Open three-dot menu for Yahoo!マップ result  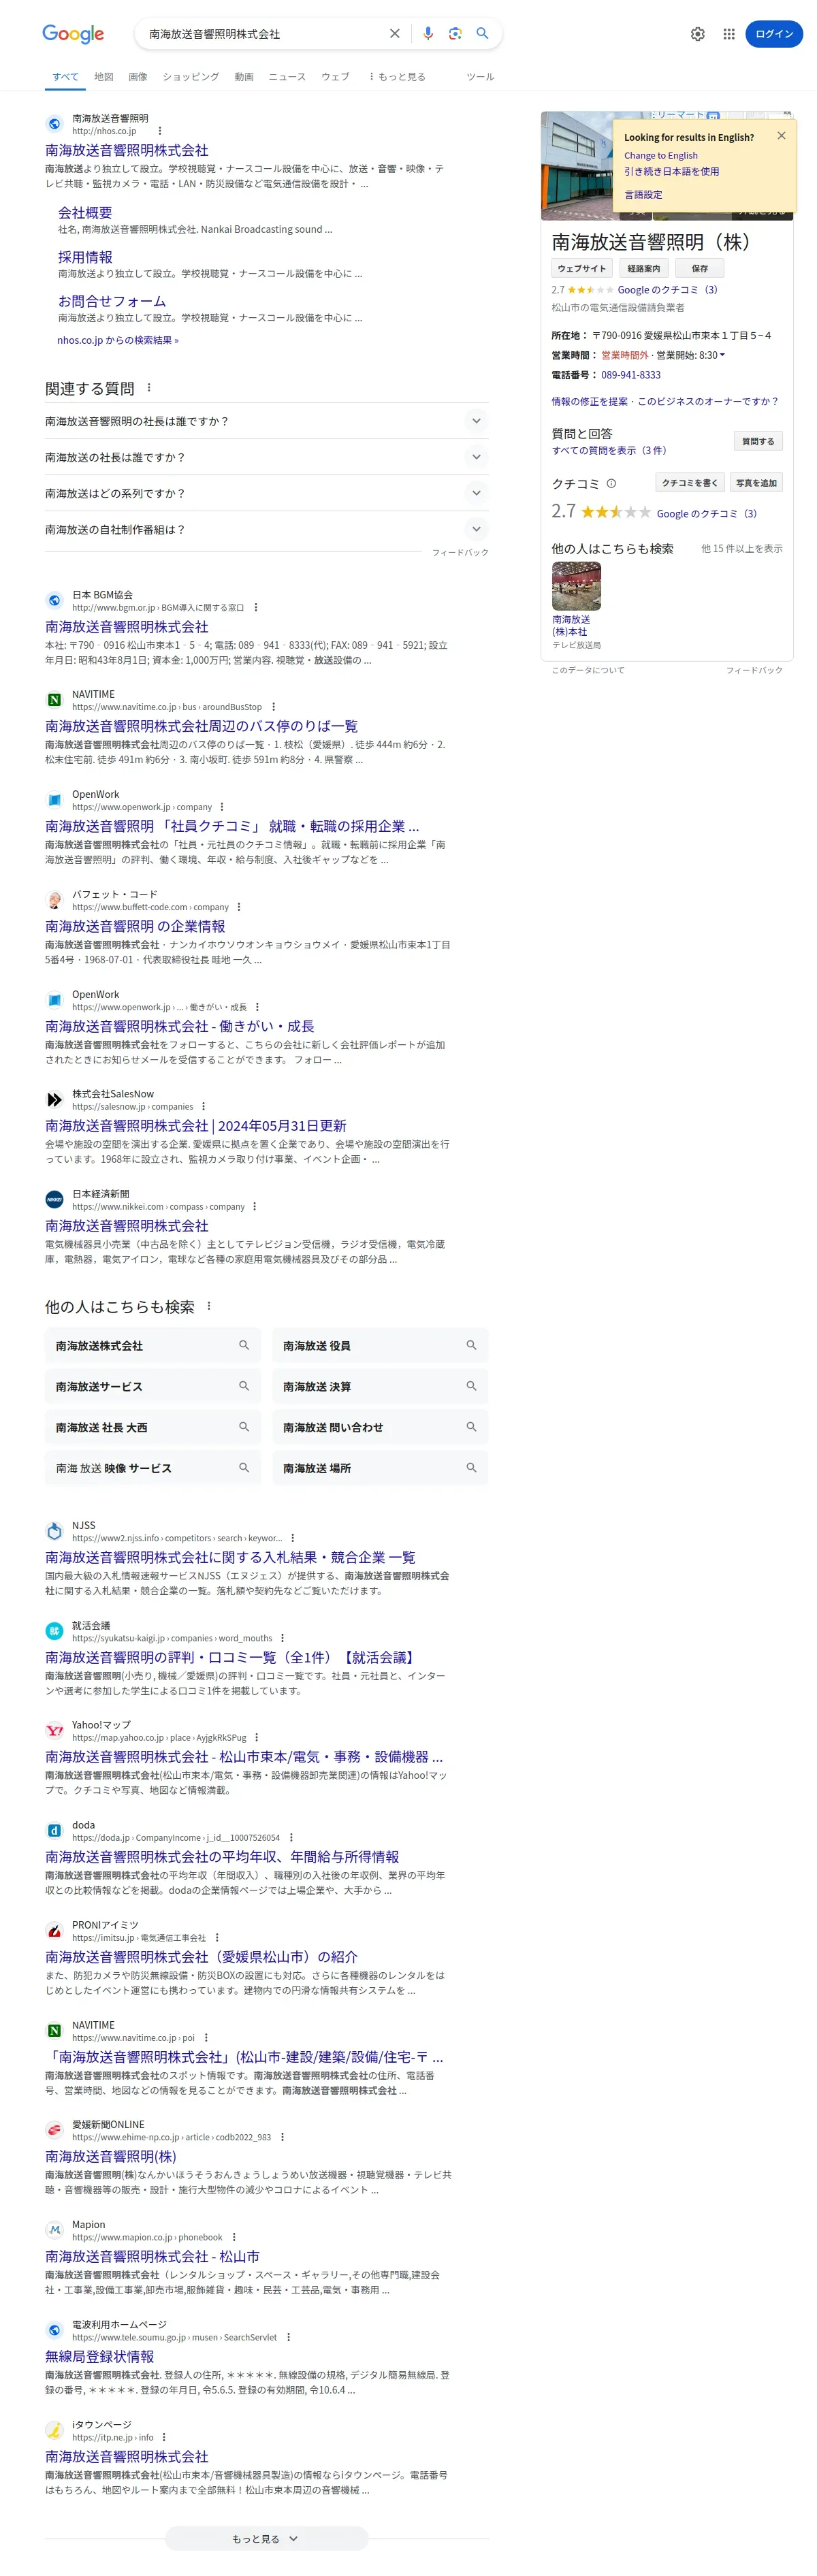257,1737
